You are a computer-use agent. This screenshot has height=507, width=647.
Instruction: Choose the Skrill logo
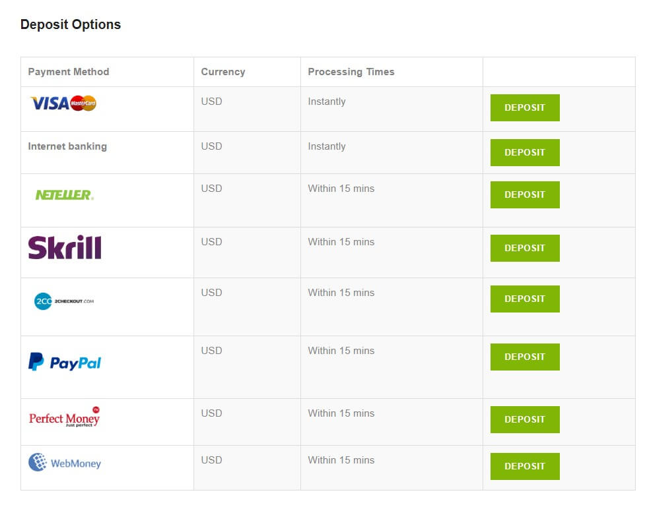(x=65, y=247)
